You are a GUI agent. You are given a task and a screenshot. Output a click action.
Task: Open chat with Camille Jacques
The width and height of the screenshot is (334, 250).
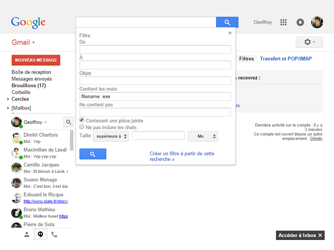coord(41,168)
